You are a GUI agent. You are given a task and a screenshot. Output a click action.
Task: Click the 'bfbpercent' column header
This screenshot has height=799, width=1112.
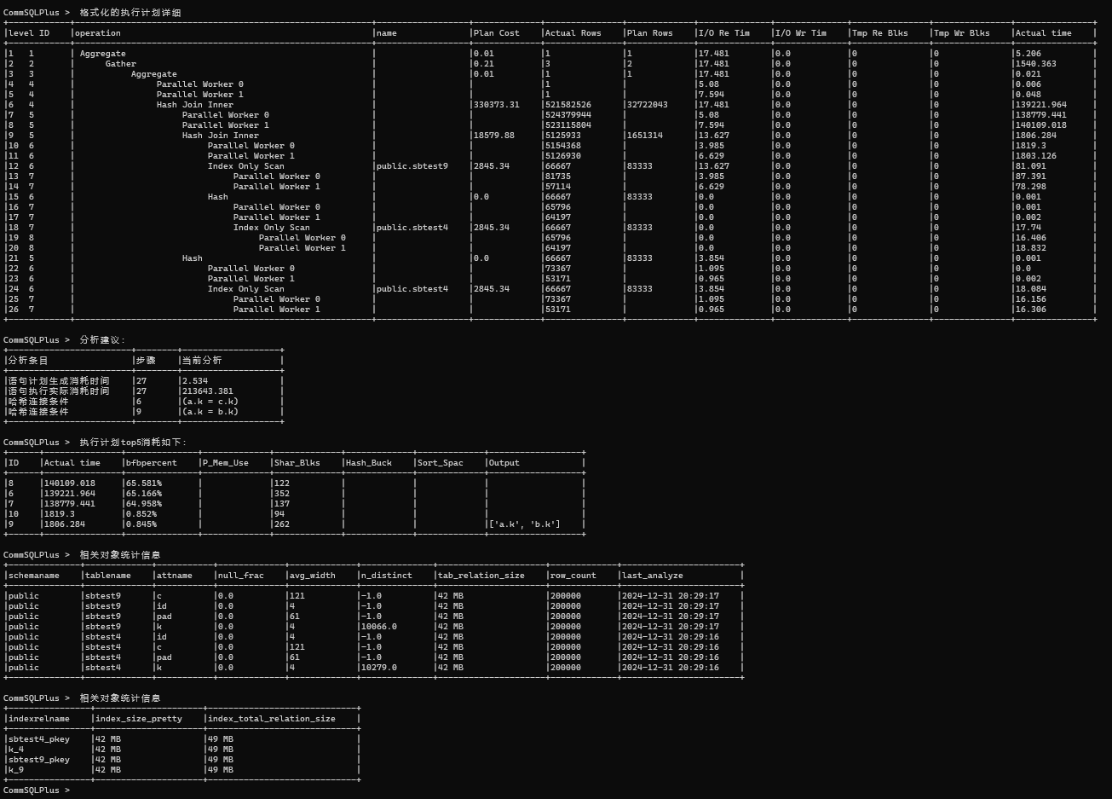[152, 463]
